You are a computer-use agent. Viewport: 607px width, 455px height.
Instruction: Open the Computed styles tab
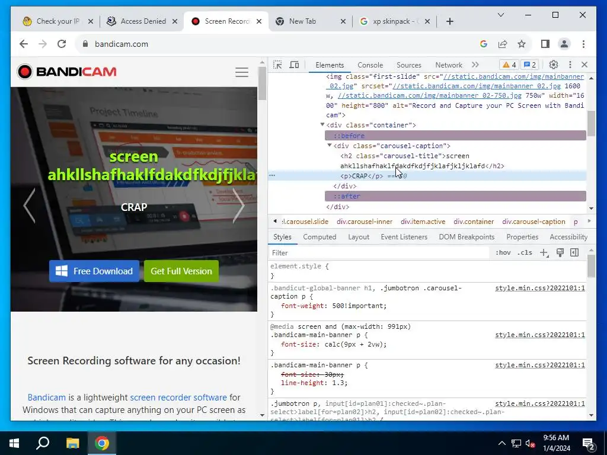click(x=320, y=237)
